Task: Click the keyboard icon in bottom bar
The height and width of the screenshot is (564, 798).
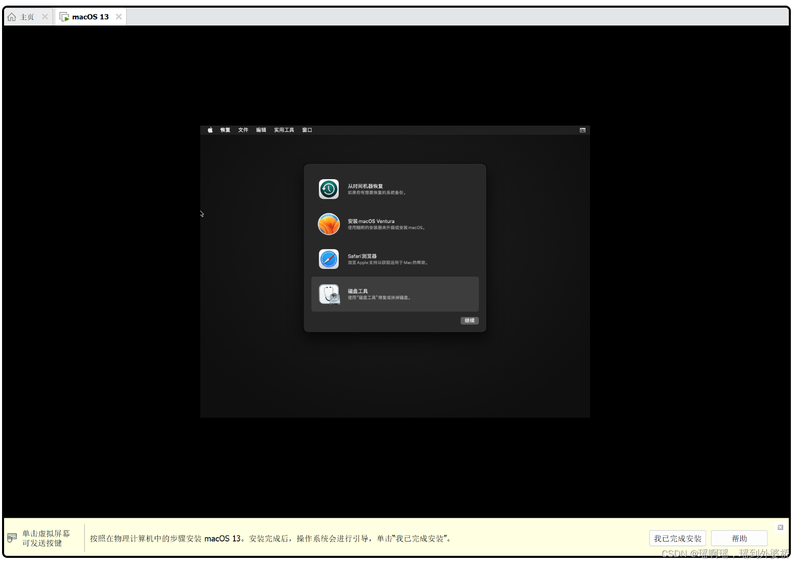Action: coord(12,538)
